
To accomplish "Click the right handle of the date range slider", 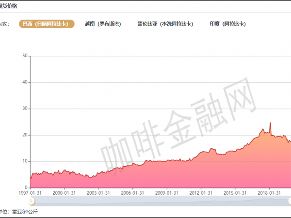I will 290,201.
